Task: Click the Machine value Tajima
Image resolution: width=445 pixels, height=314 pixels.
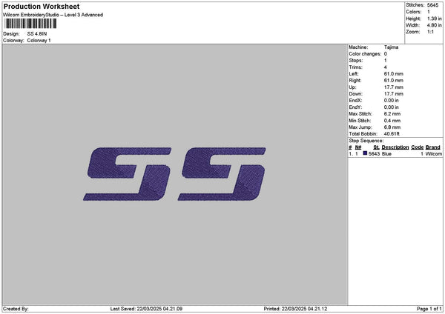Action: coord(380,47)
